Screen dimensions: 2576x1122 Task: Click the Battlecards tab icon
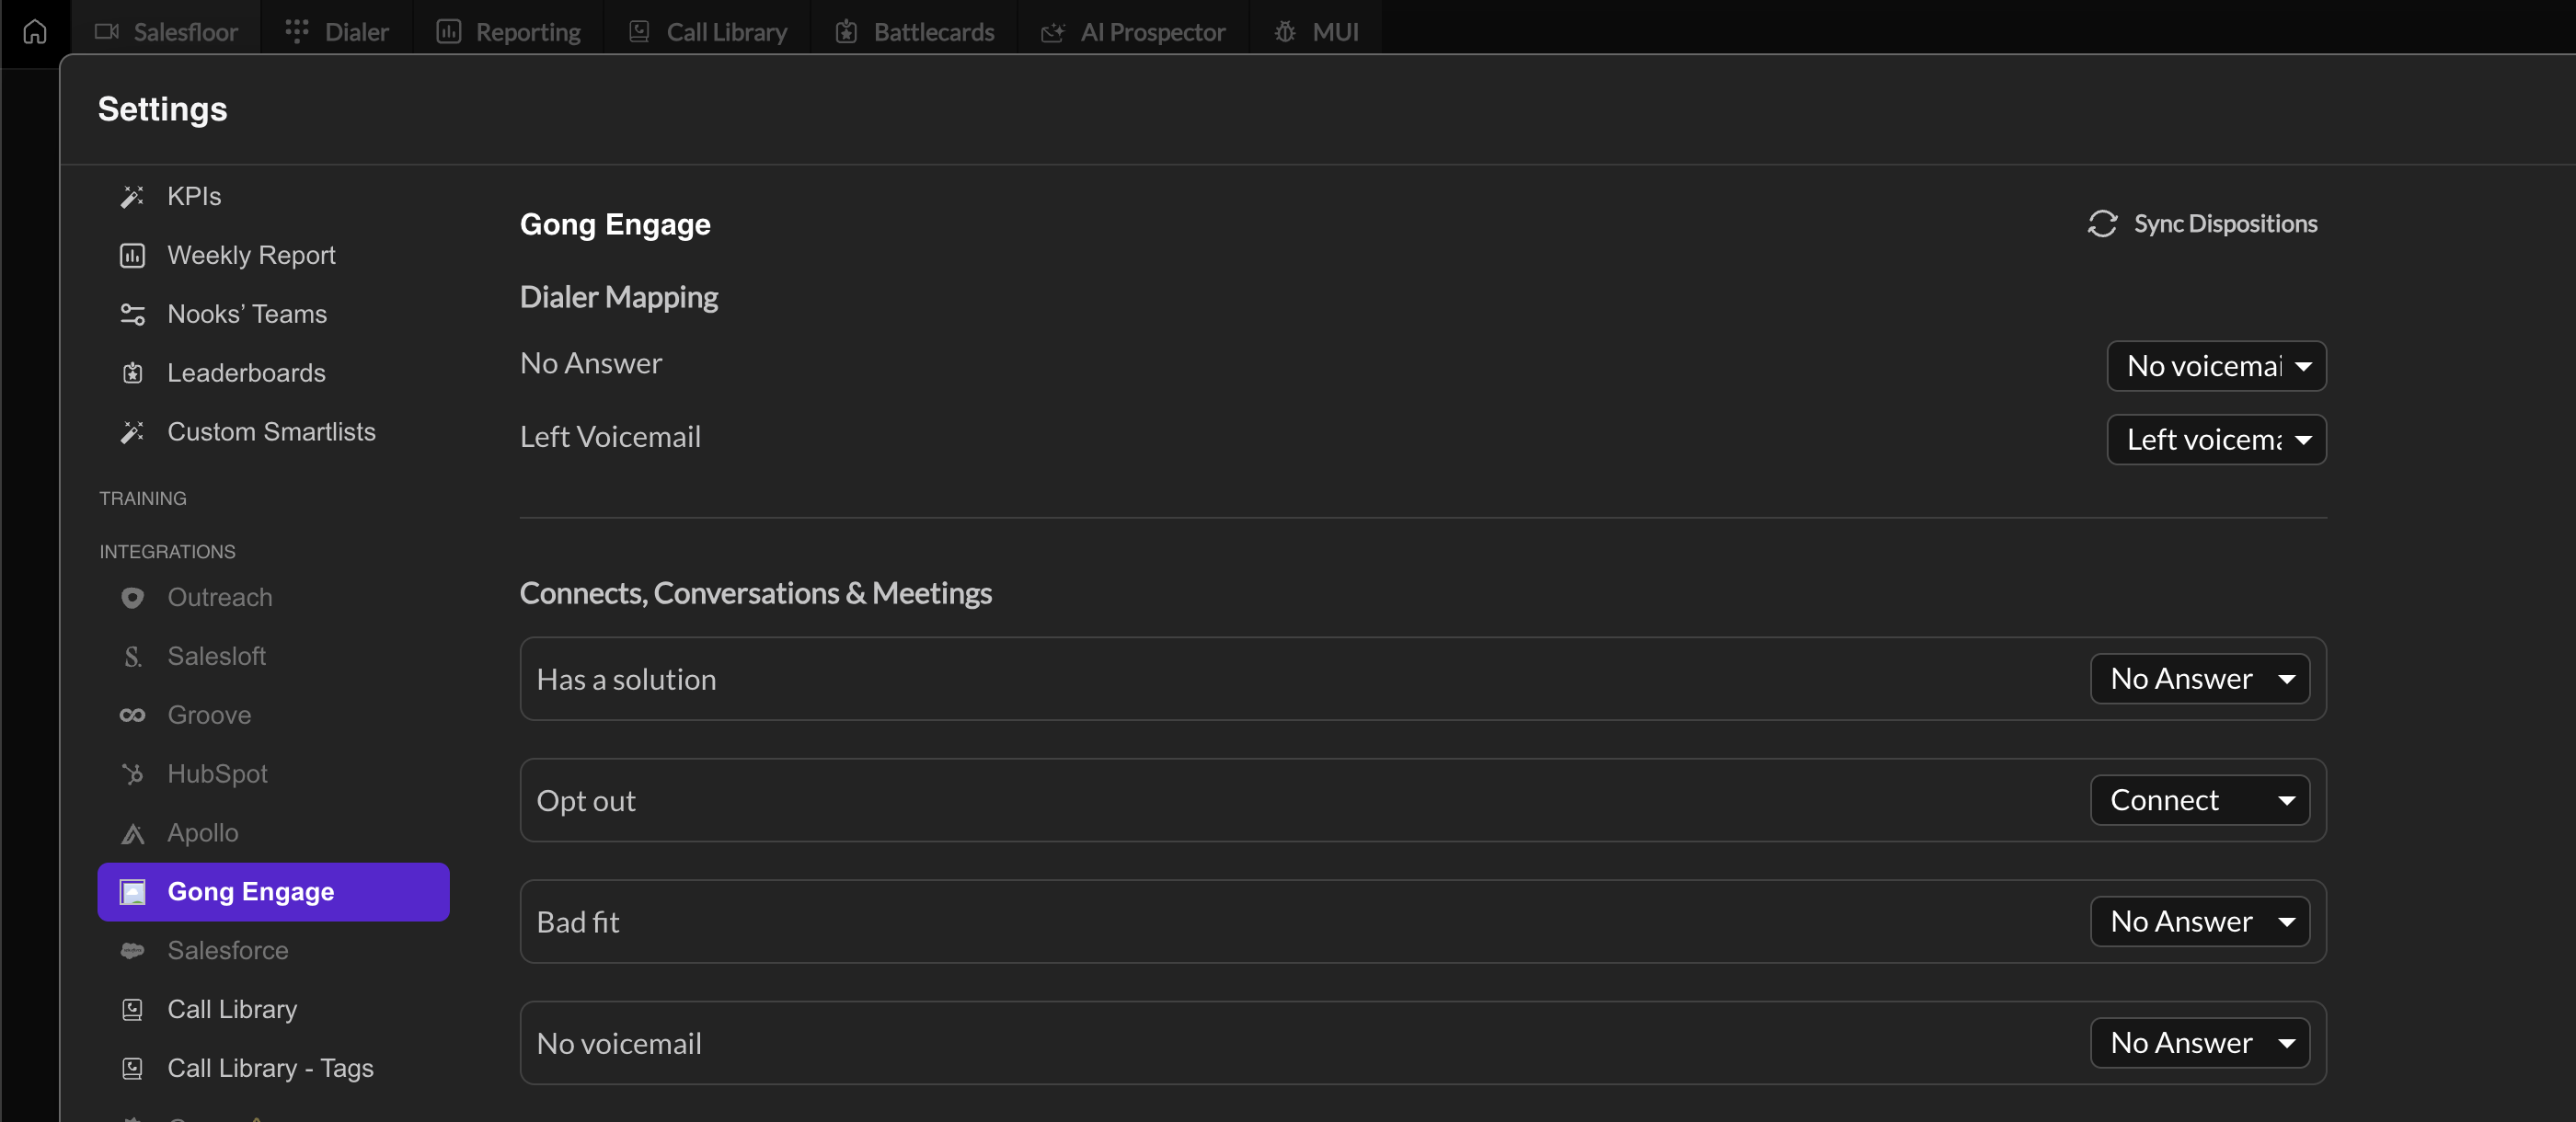pyautogui.click(x=846, y=32)
